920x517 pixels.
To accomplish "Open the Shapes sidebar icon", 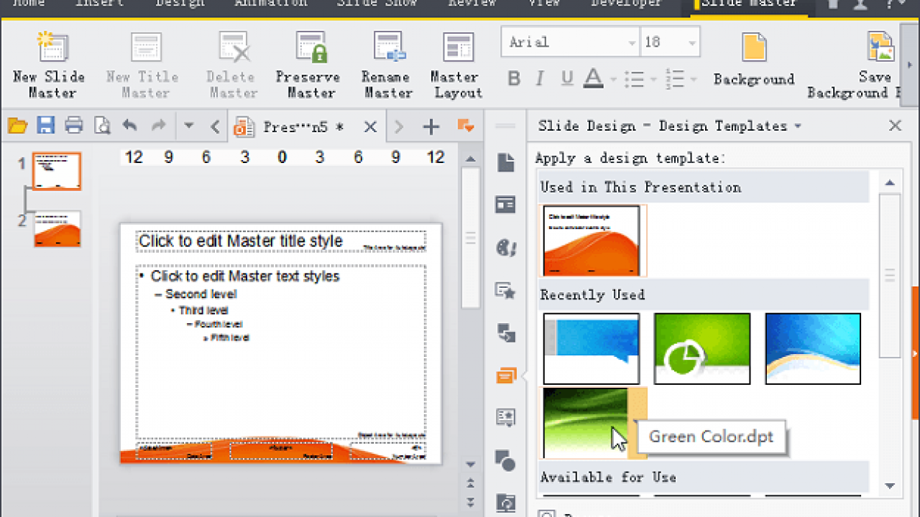I will click(506, 460).
